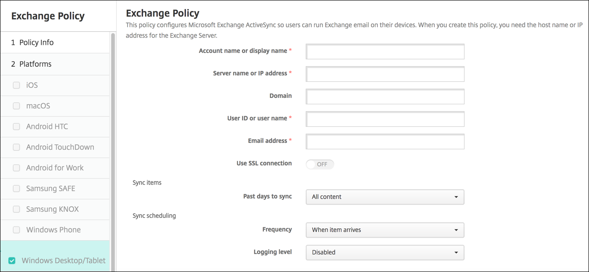Viewport: 589px width, 272px height.
Task: Tick the Android HTC checkbox
Action: [17, 126]
